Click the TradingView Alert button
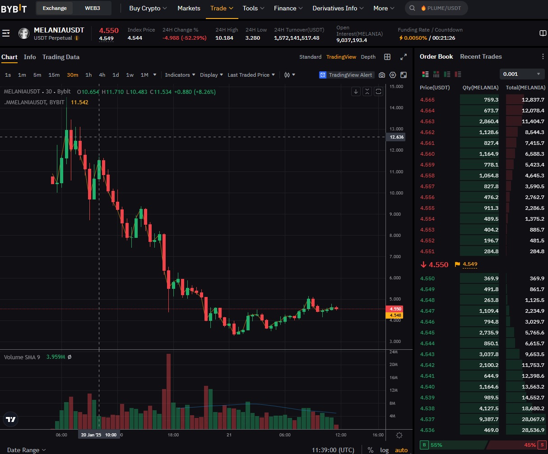This screenshot has height=454, width=548. tap(346, 75)
